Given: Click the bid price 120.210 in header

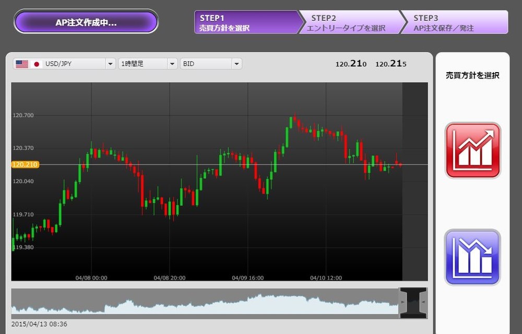Looking at the screenshot, I should tap(351, 64).
